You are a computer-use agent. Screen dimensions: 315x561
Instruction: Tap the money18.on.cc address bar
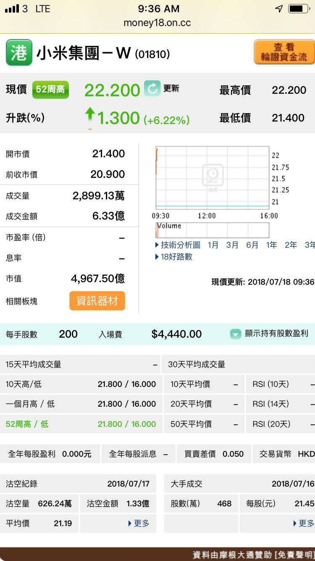pyautogui.click(x=157, y=23)
